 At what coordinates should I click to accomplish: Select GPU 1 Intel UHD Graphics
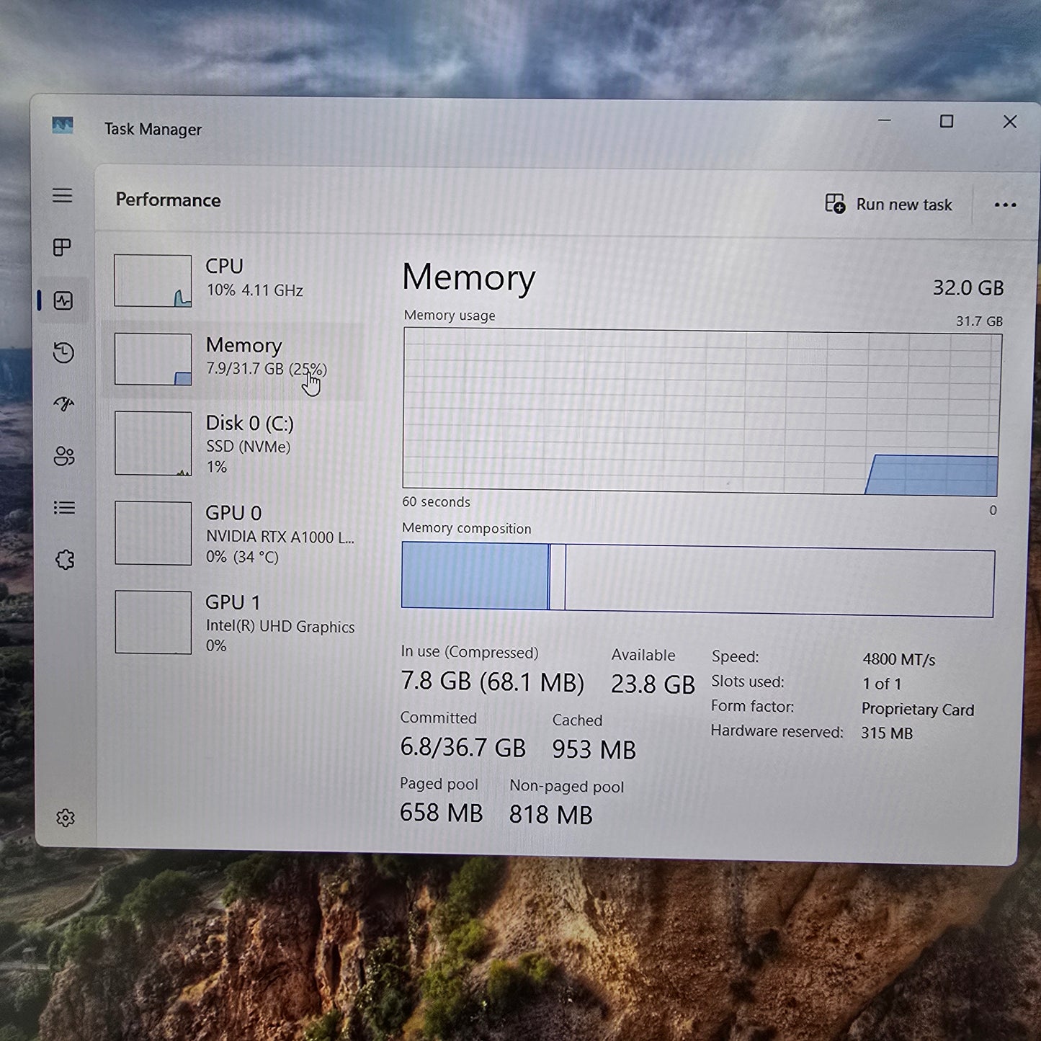click(238, 622)
